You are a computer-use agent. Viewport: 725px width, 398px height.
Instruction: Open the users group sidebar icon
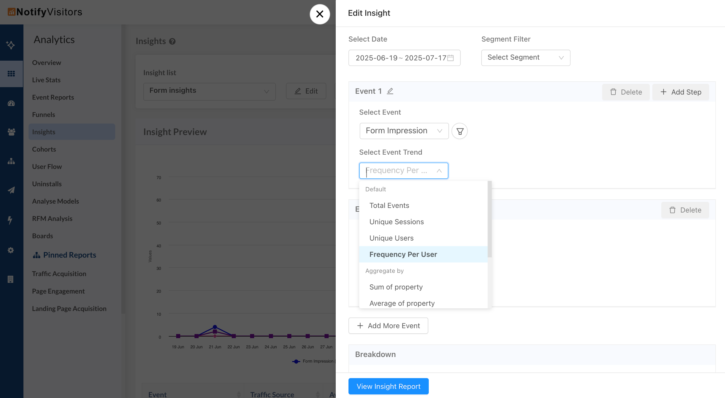coord(11,132)
